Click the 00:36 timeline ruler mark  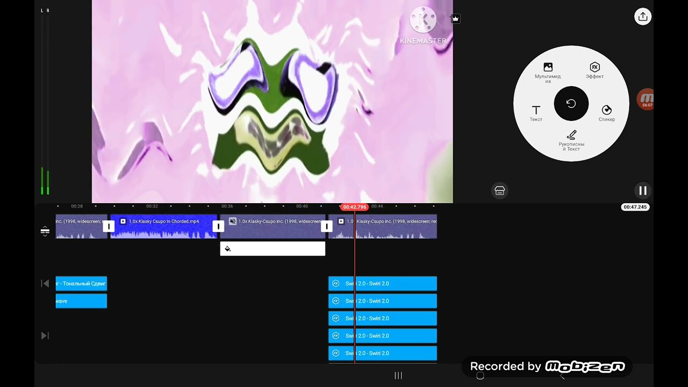pos(227,206)
